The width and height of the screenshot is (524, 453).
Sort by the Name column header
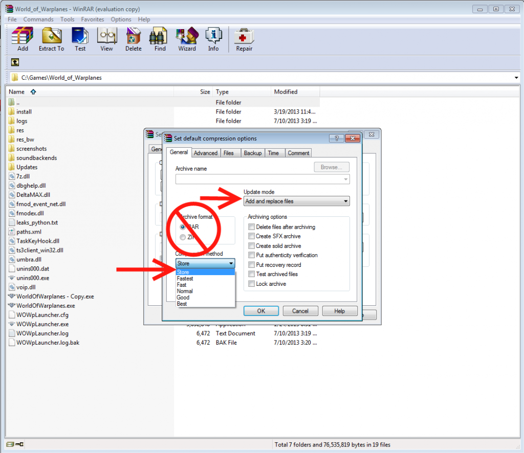point(90,92)
